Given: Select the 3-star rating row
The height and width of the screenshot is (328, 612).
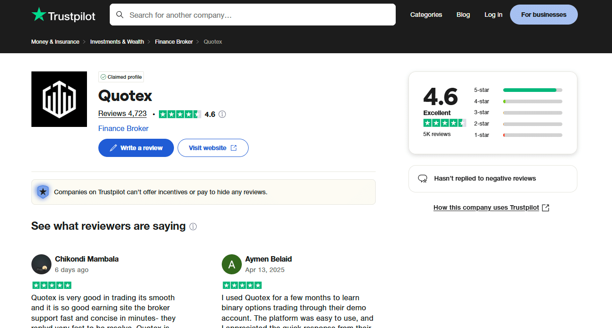Looking at the screenshot, I should click(x=518, y=112).
